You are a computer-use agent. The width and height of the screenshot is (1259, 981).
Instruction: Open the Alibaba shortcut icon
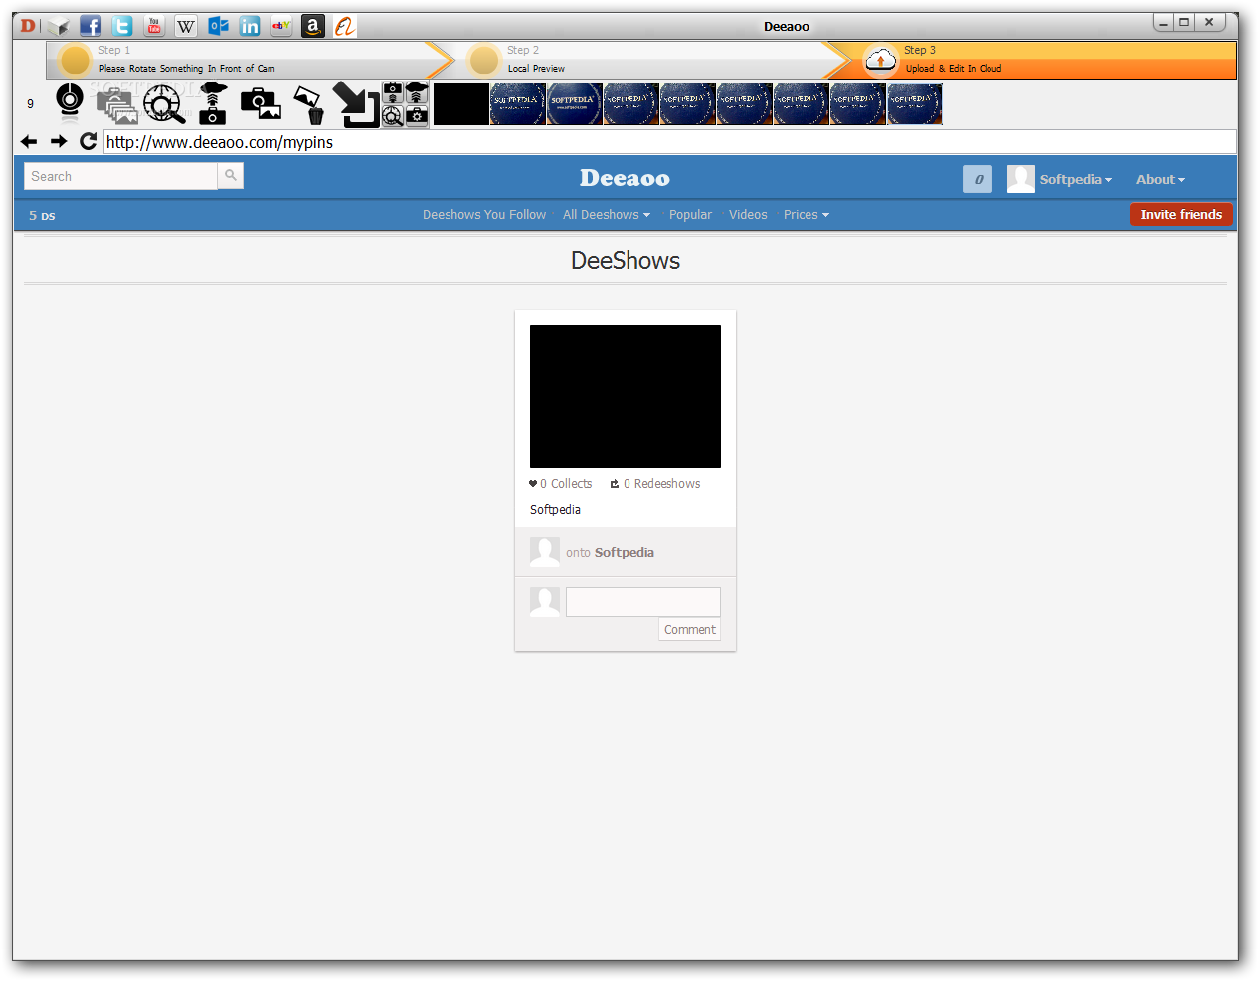(345, 26)
